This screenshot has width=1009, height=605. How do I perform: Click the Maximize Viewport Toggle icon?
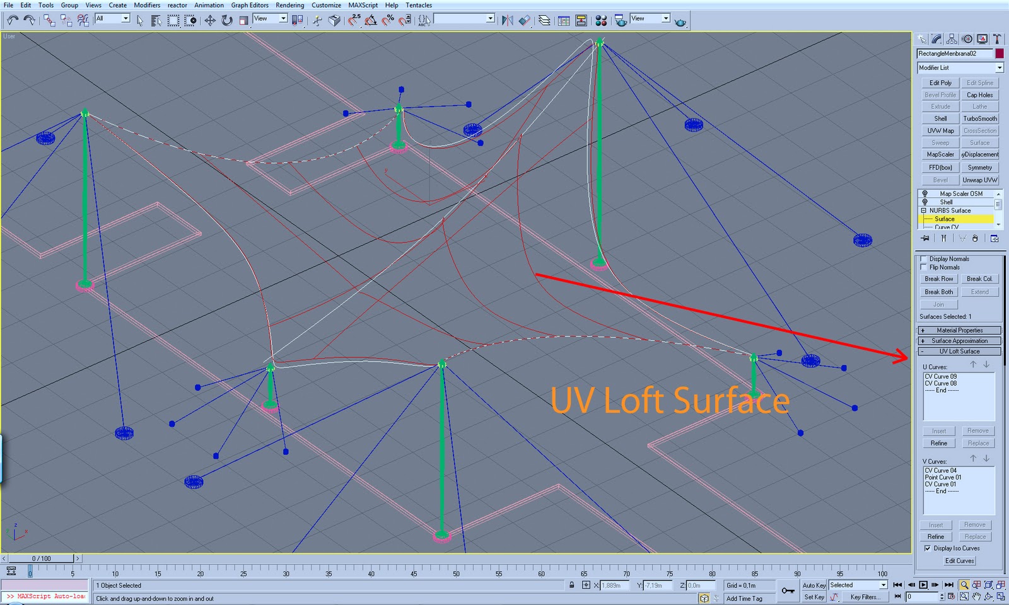pos(1001,596)
